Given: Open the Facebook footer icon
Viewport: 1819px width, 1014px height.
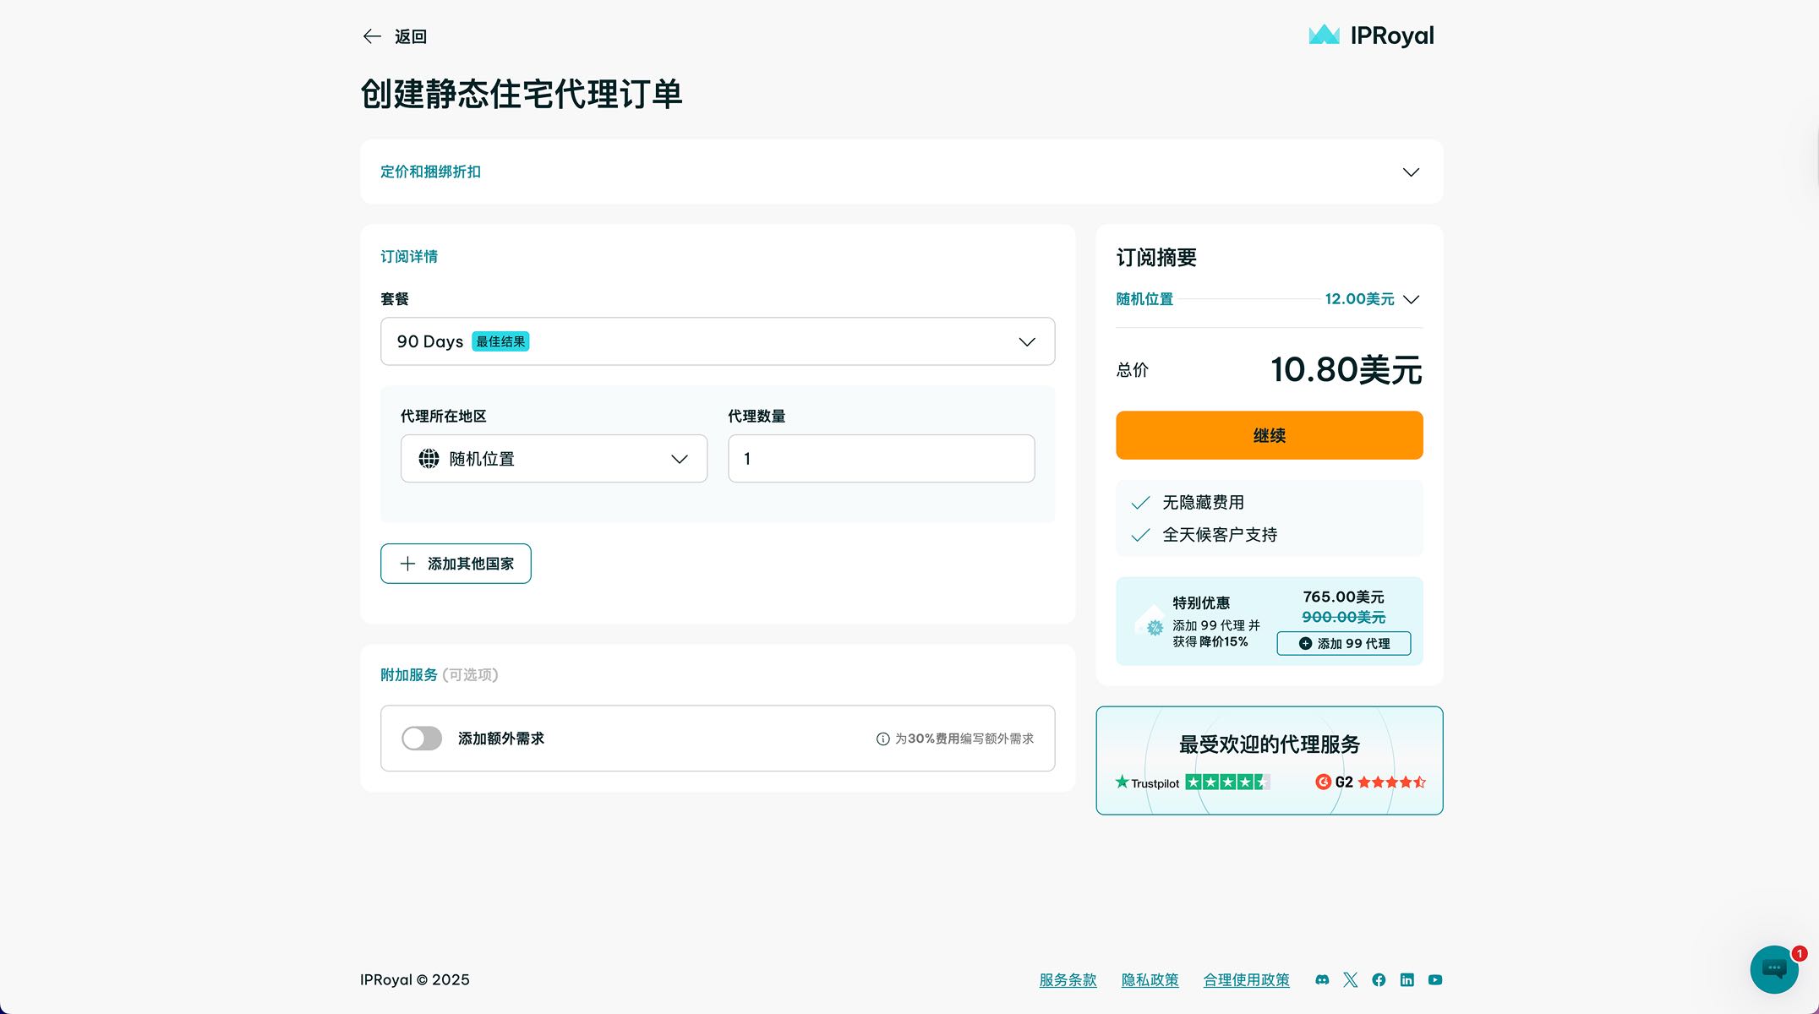Looking at the screenshot, I should 1379,980.
